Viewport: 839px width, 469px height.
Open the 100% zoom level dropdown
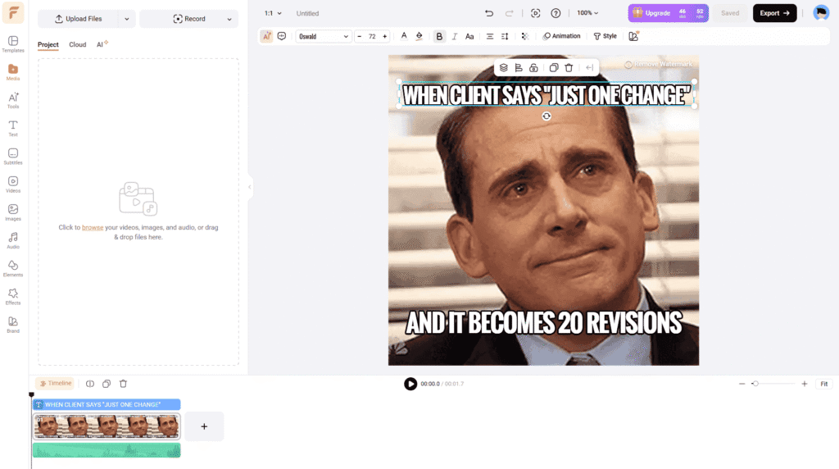[x=587, y=13]
